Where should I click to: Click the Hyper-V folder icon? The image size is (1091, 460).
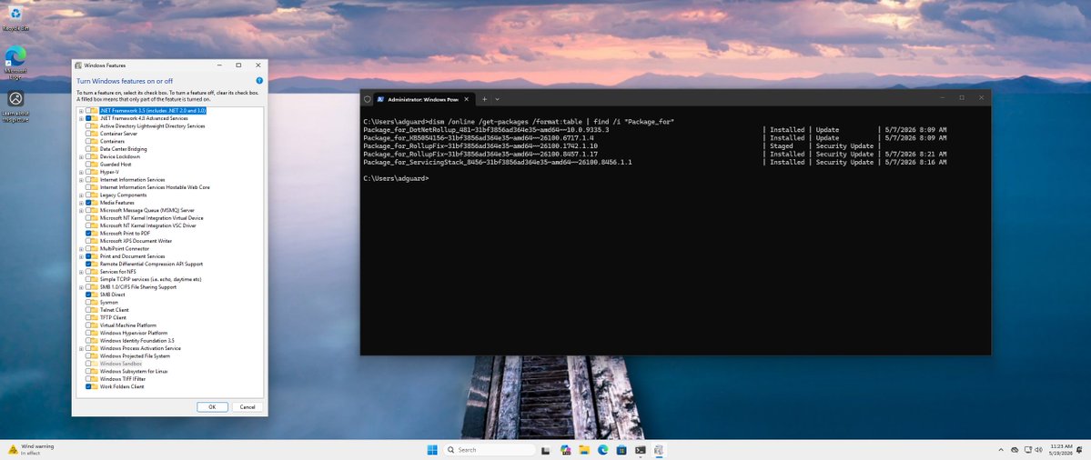point(95,172)
